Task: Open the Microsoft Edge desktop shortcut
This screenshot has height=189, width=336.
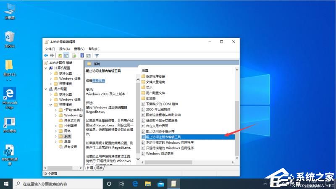Action: click(10, 94)
